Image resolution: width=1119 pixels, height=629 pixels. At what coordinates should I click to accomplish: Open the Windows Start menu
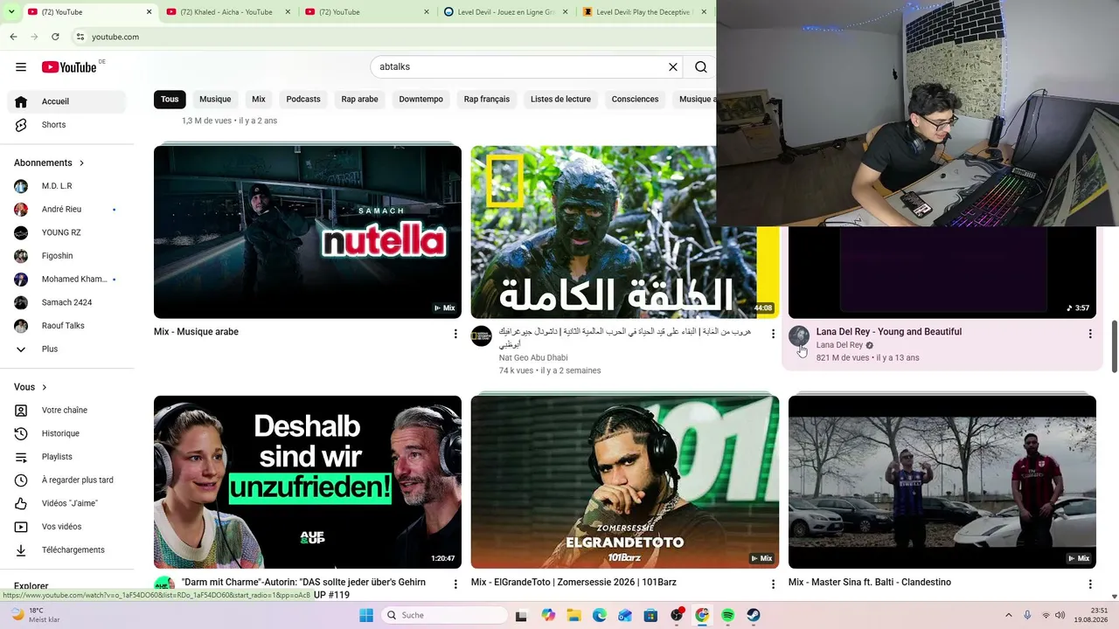coord(366,615)
